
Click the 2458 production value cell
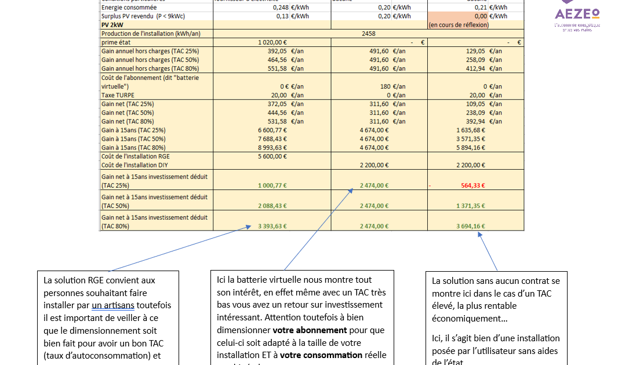tap(368, 34)
